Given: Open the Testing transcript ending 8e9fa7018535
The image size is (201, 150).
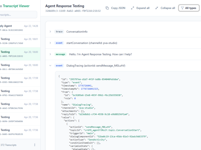Looking at the screenshot, I should [20, 132].
